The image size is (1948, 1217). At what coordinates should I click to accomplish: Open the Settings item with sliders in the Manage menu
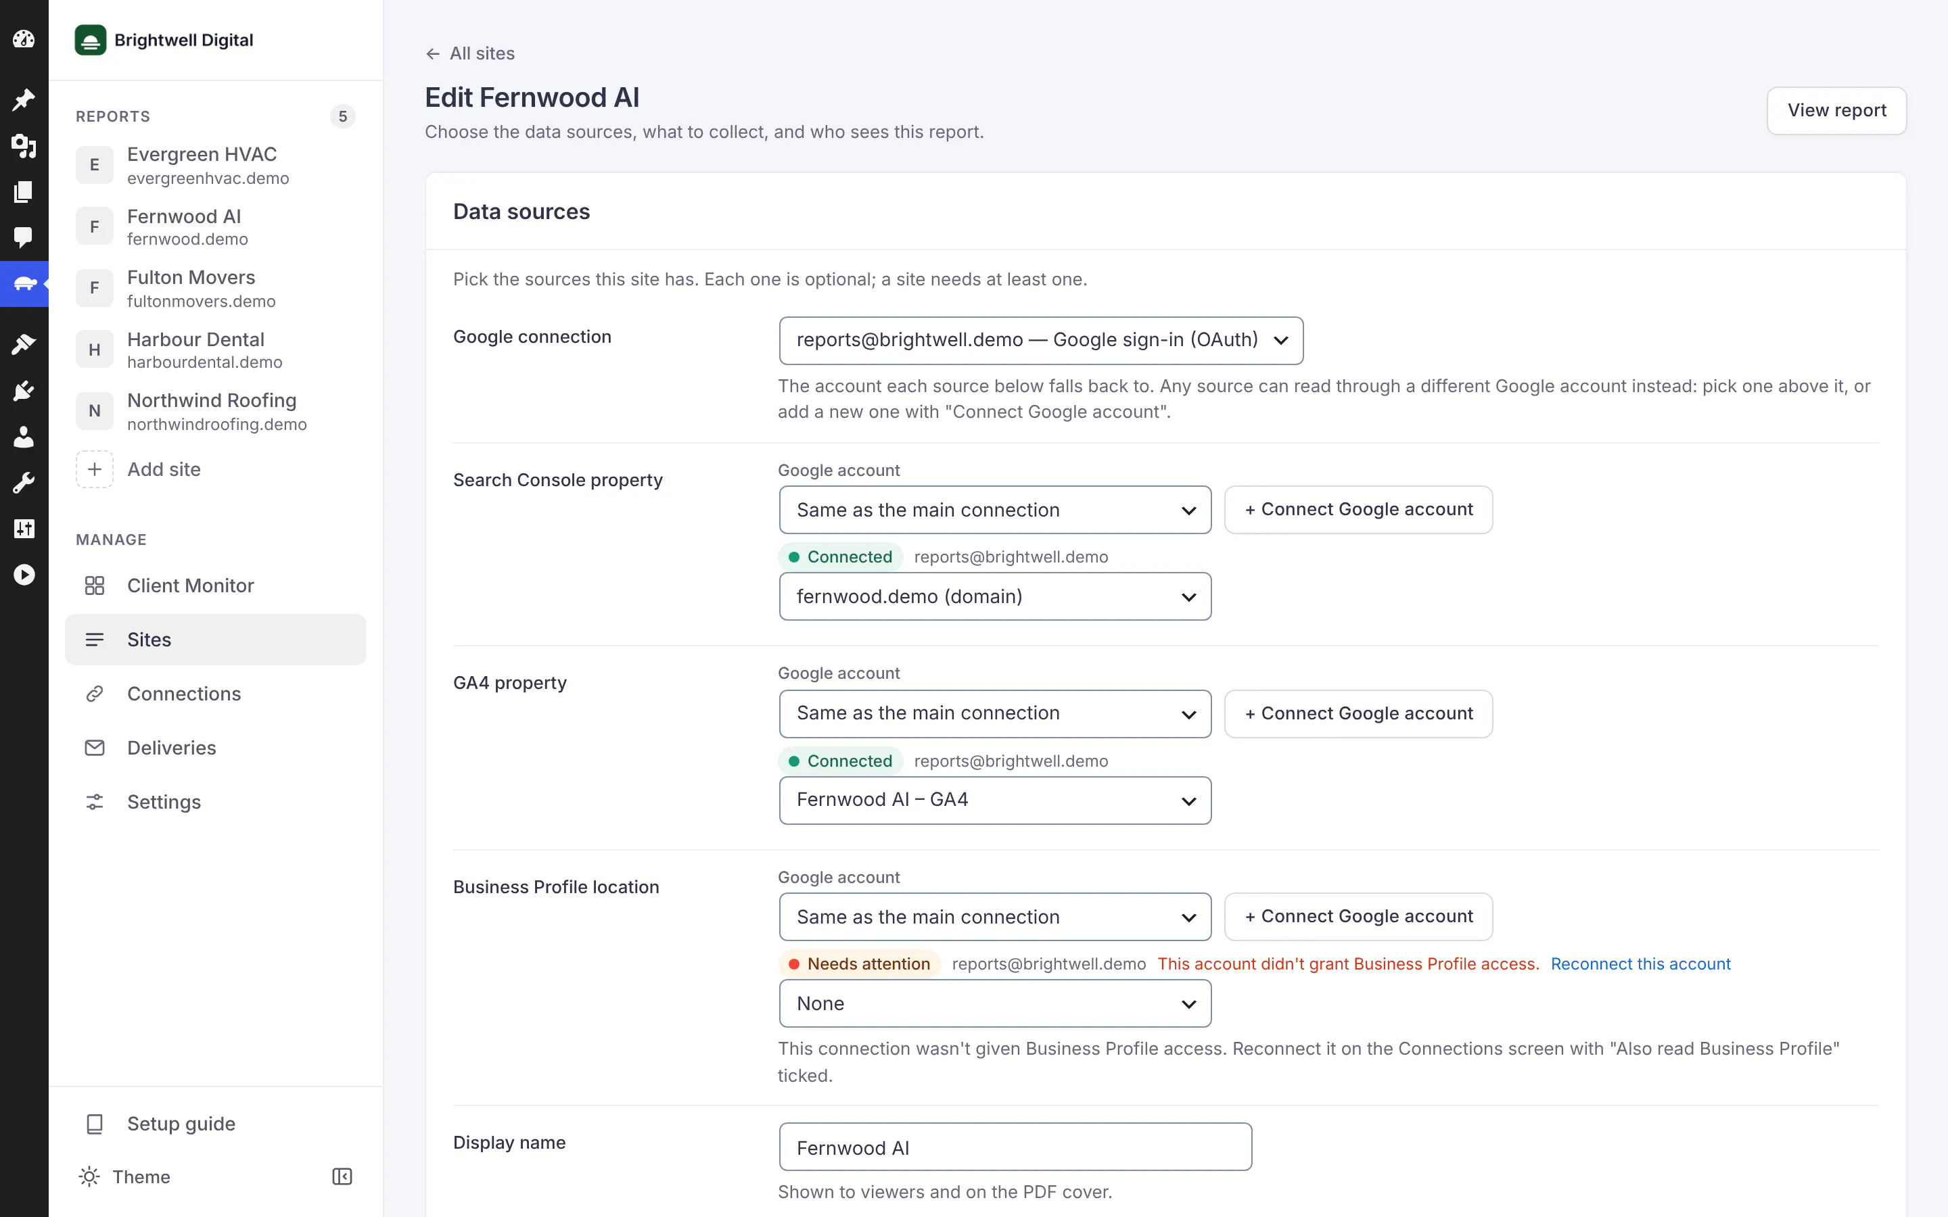coord(215,802)
